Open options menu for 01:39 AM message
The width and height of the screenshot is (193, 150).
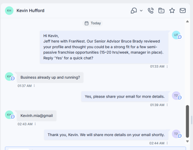[x=167, y=105]
